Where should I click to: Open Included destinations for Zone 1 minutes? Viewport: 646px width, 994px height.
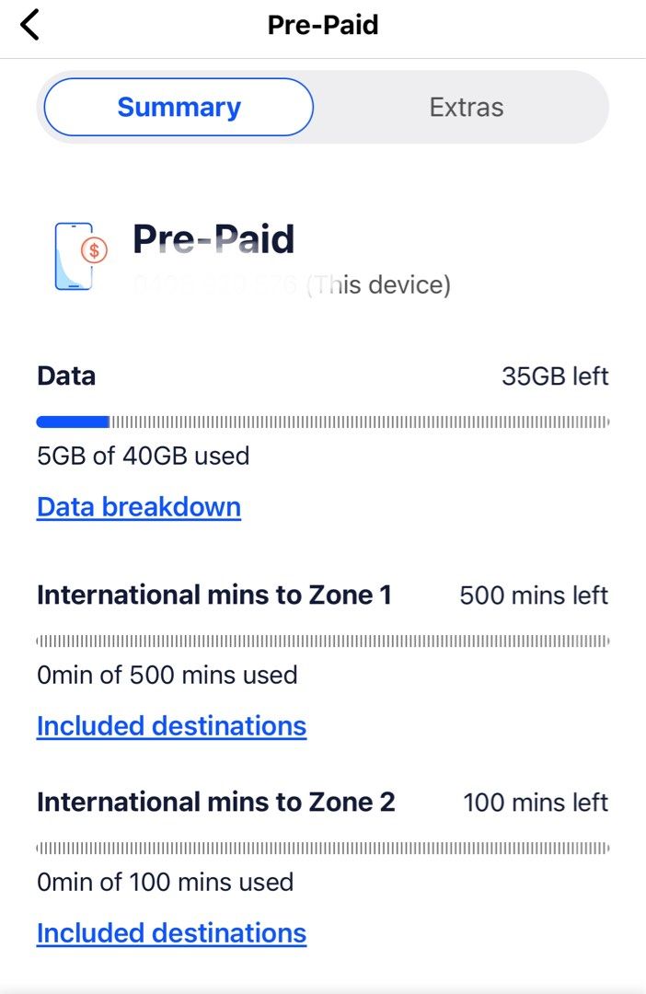pos(171,726)
